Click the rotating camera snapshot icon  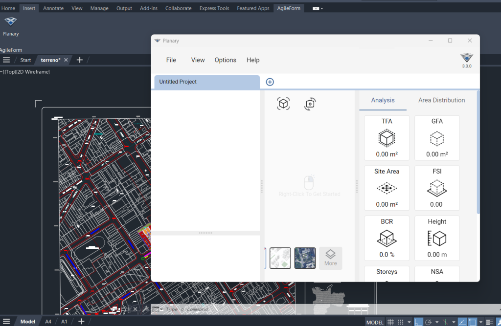coord(310,104)
